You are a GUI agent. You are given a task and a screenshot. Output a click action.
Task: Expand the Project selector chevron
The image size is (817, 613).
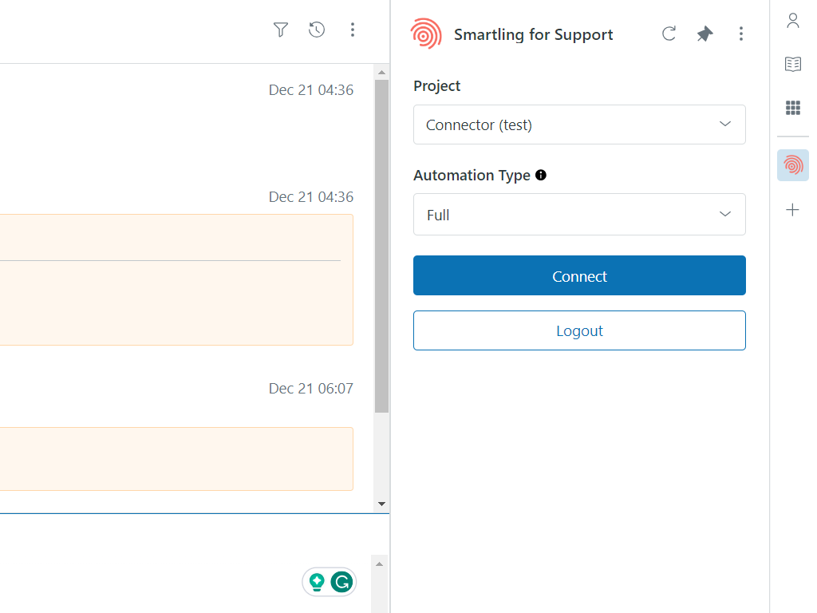(725, 125)
